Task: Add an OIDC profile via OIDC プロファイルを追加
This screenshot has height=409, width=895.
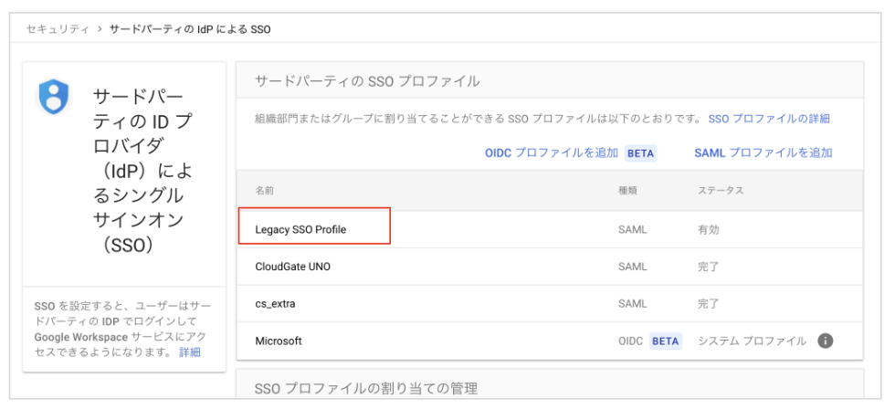Action: (x=552, y=152)
